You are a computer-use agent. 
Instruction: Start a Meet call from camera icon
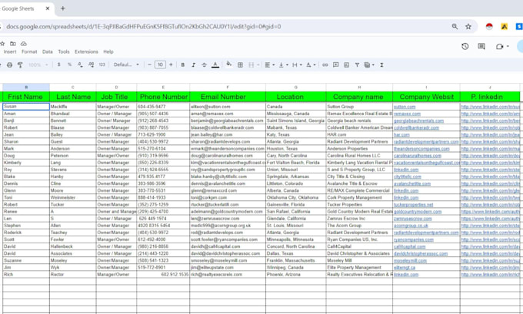tap(499, 46)
